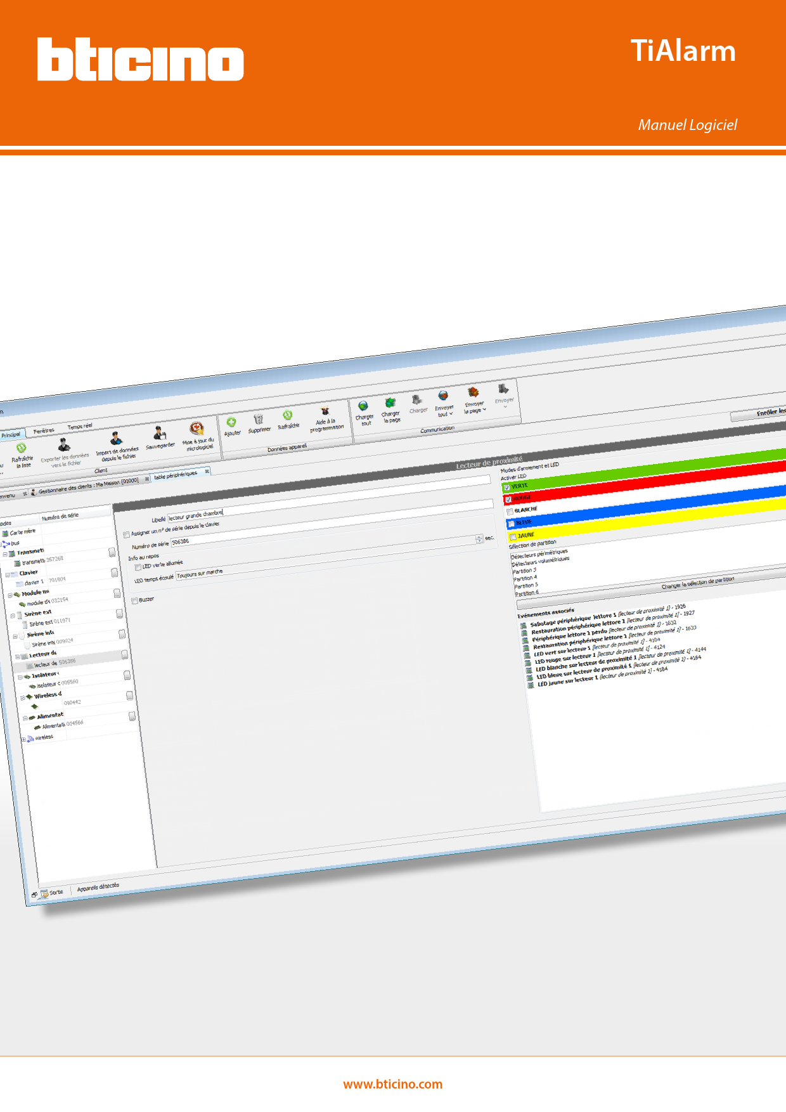Click the Ajouter green plus icon
The width and height of the screenshot is (786, 1112).
[231, 422]
